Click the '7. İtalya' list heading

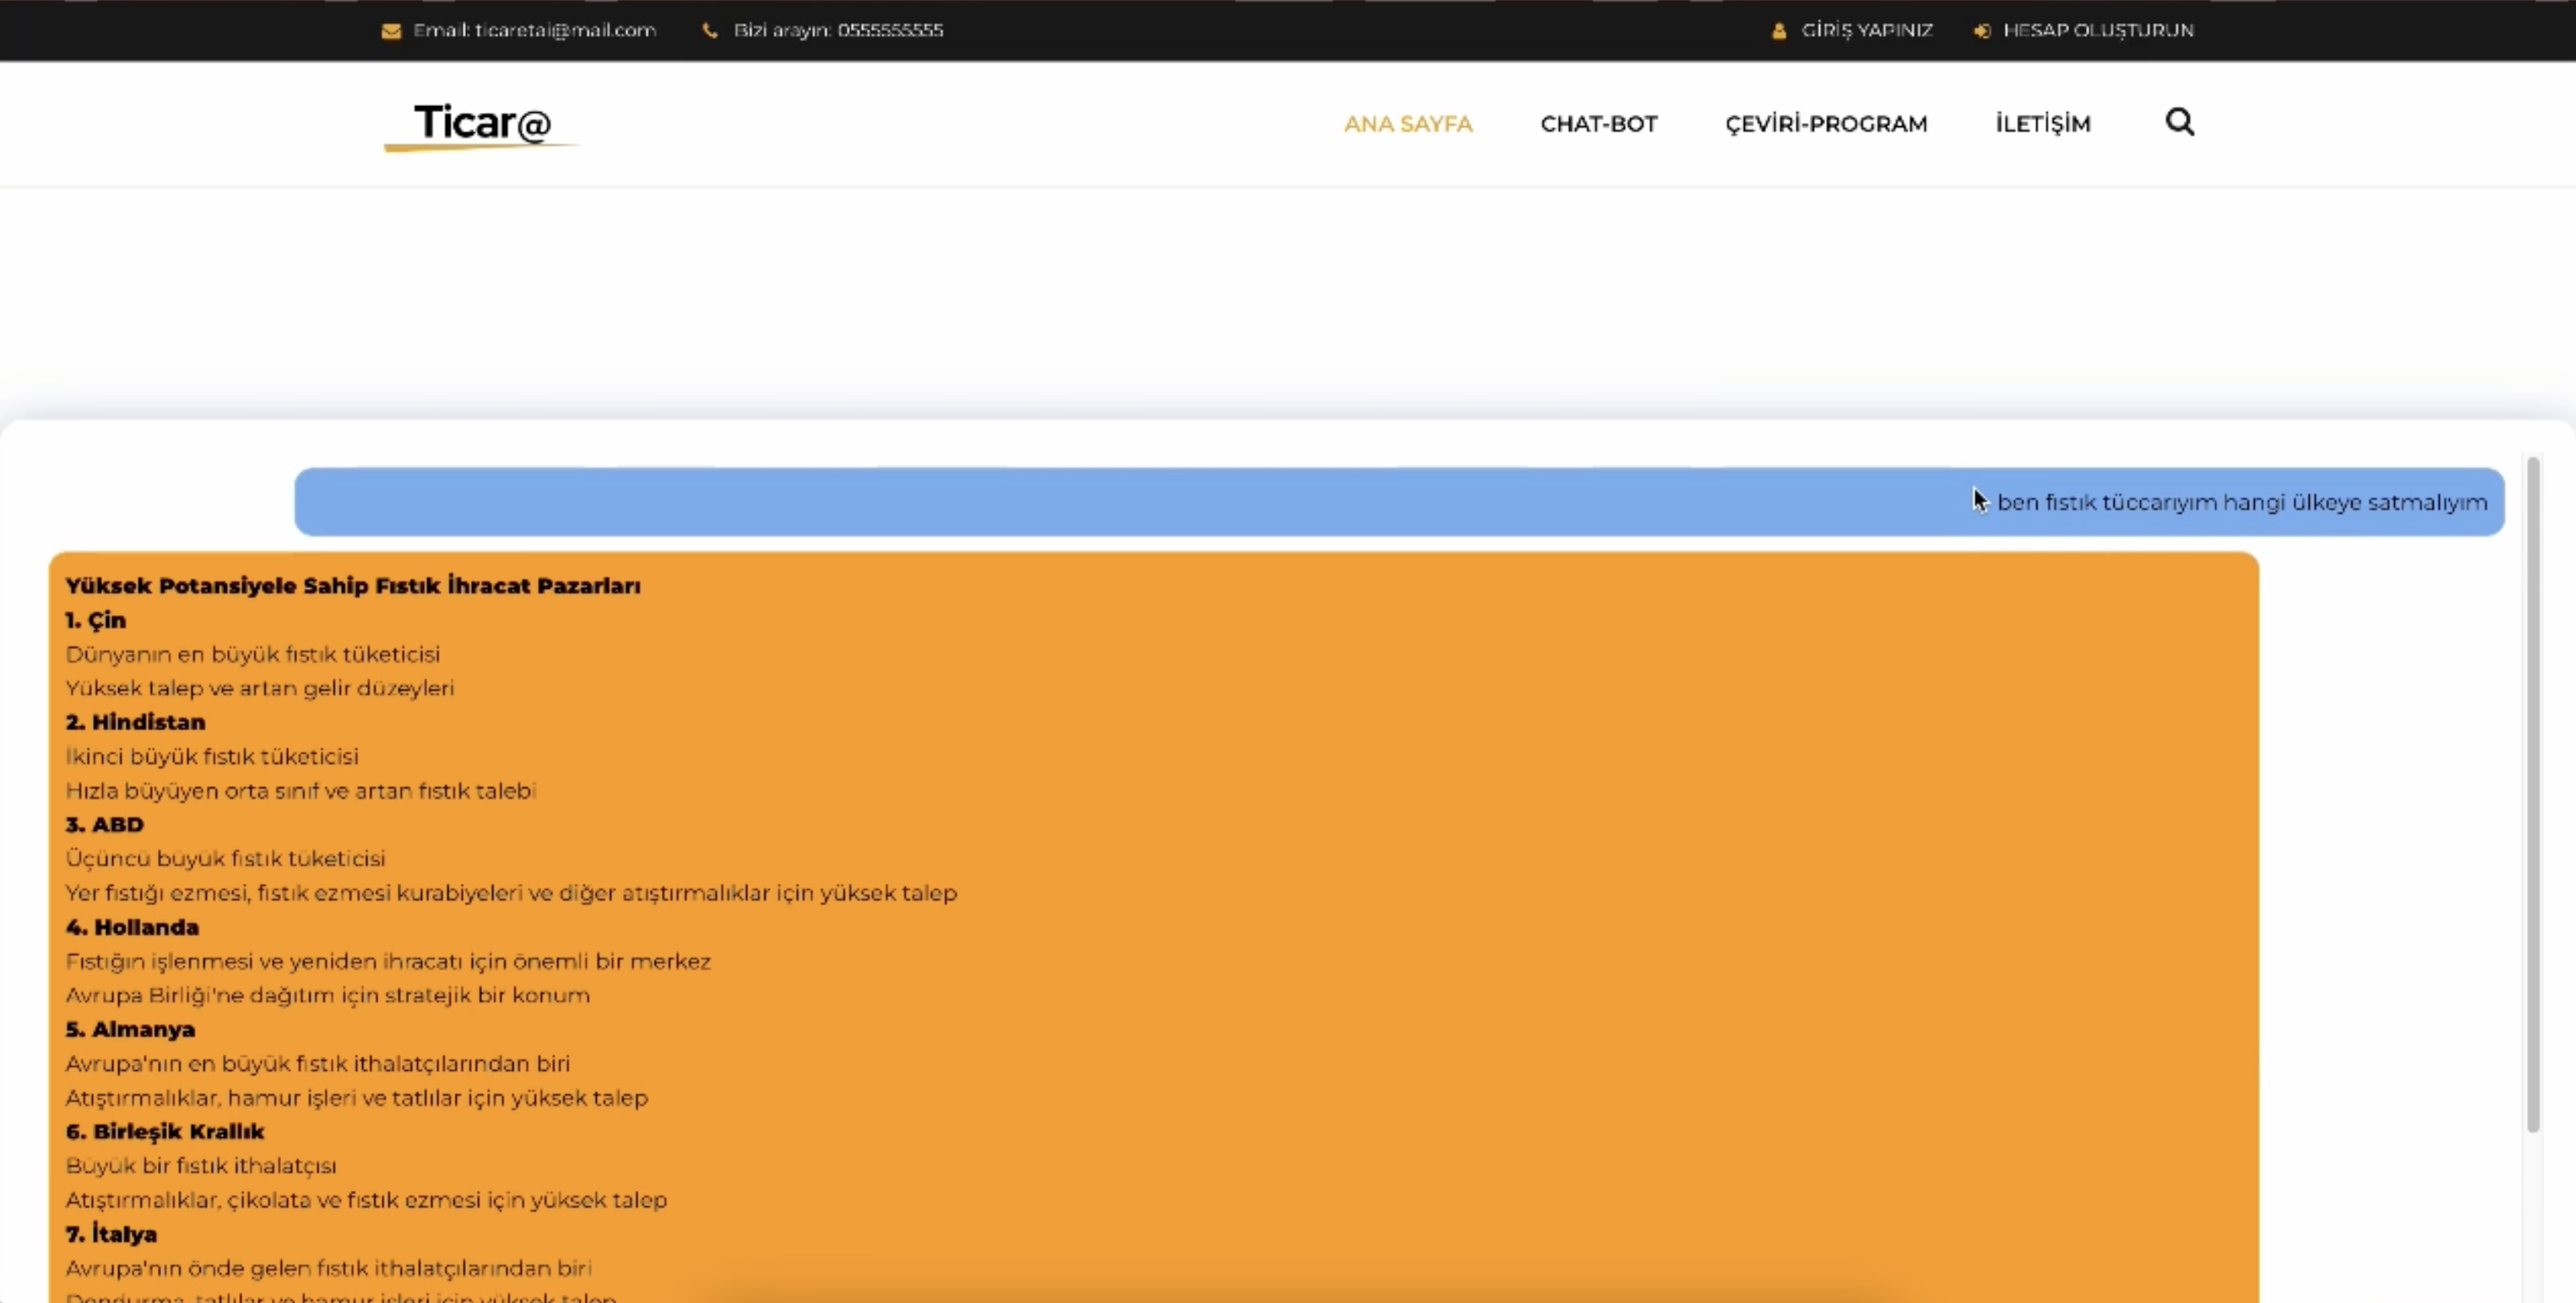point(111,1234)
